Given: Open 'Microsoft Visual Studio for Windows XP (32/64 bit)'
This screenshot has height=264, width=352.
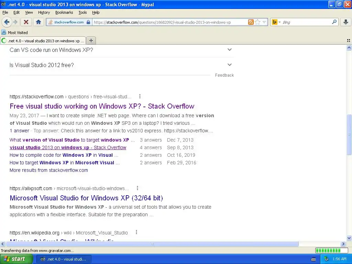Looking at the screenshot, I should pos(86,198).
